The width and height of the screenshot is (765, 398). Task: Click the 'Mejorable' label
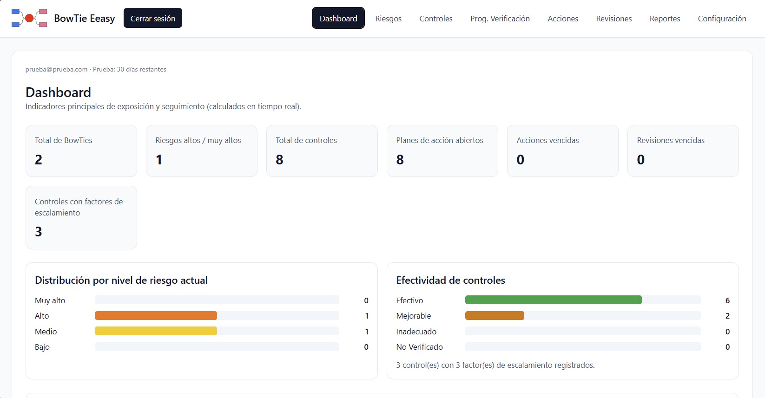point(414,316)
